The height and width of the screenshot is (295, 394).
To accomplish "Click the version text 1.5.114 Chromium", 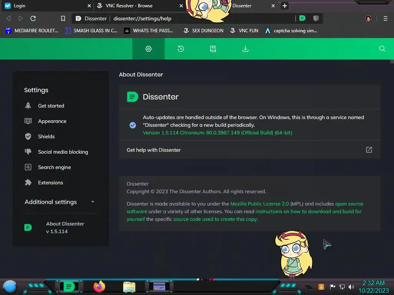I will tap(217, 133).
